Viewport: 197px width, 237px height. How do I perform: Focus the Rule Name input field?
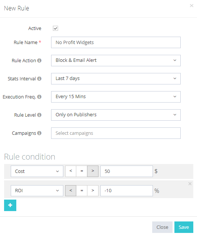(116, 42)
